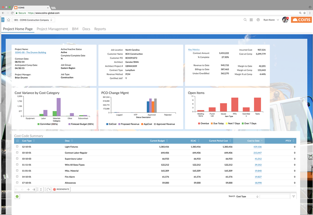This screenshot has height=215, width=313.
Task: Open the BIM tab
Action: tap(75, 29)
